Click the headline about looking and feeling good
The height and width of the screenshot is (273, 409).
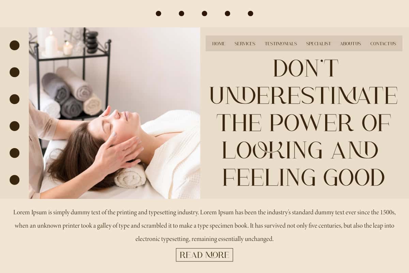pyautogui.click(x=304, y=123)
